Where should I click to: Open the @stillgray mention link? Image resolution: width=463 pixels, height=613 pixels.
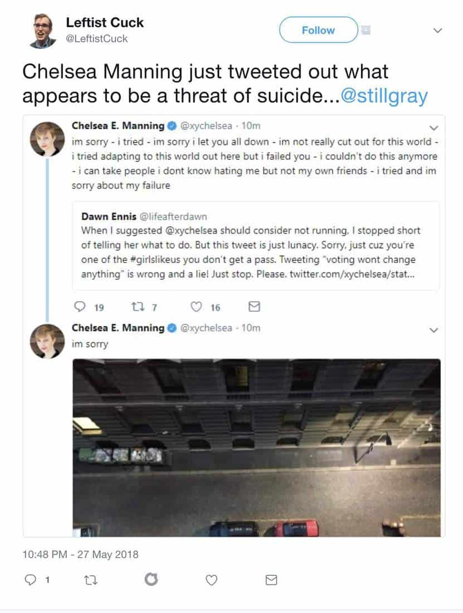(x=384, y=96)
